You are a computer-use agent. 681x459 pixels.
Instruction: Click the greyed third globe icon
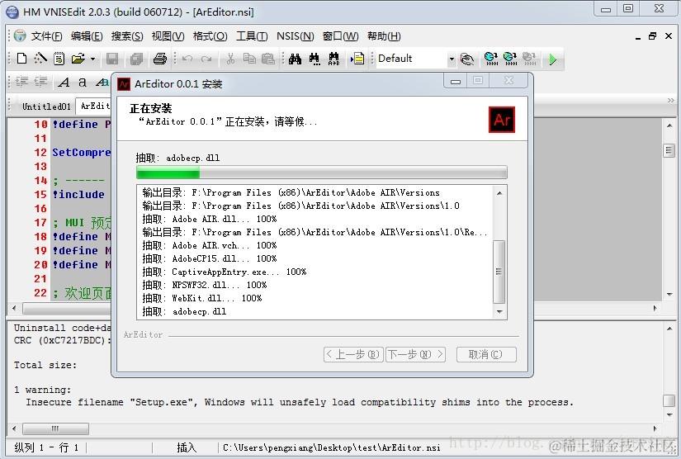(x=529, y=59)
